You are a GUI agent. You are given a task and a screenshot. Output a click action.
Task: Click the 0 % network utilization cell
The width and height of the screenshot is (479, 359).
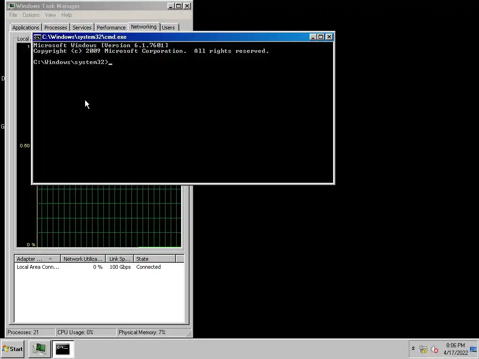[98, 267]
